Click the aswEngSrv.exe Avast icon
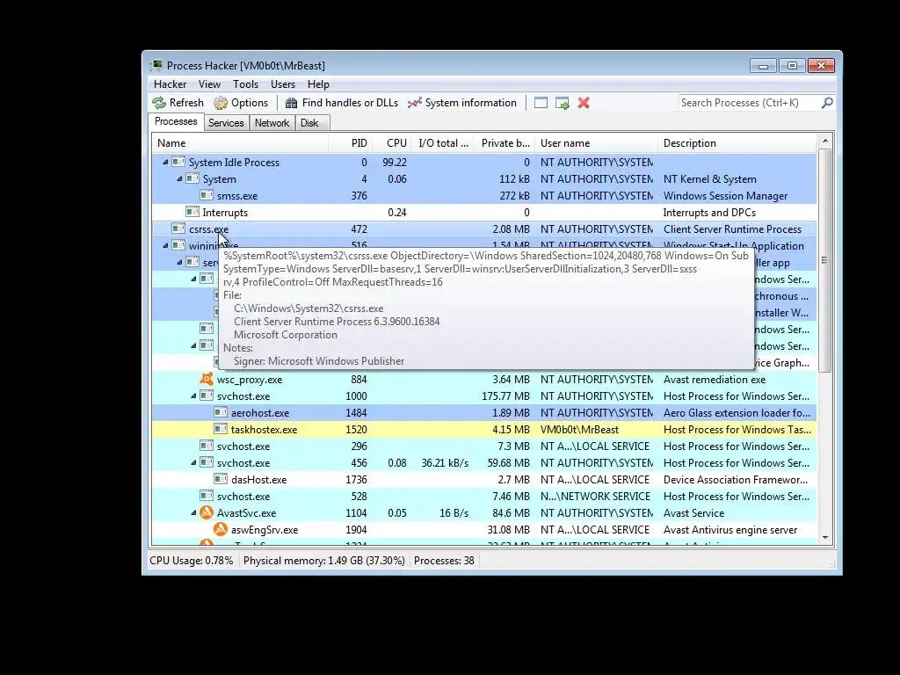 221,529
